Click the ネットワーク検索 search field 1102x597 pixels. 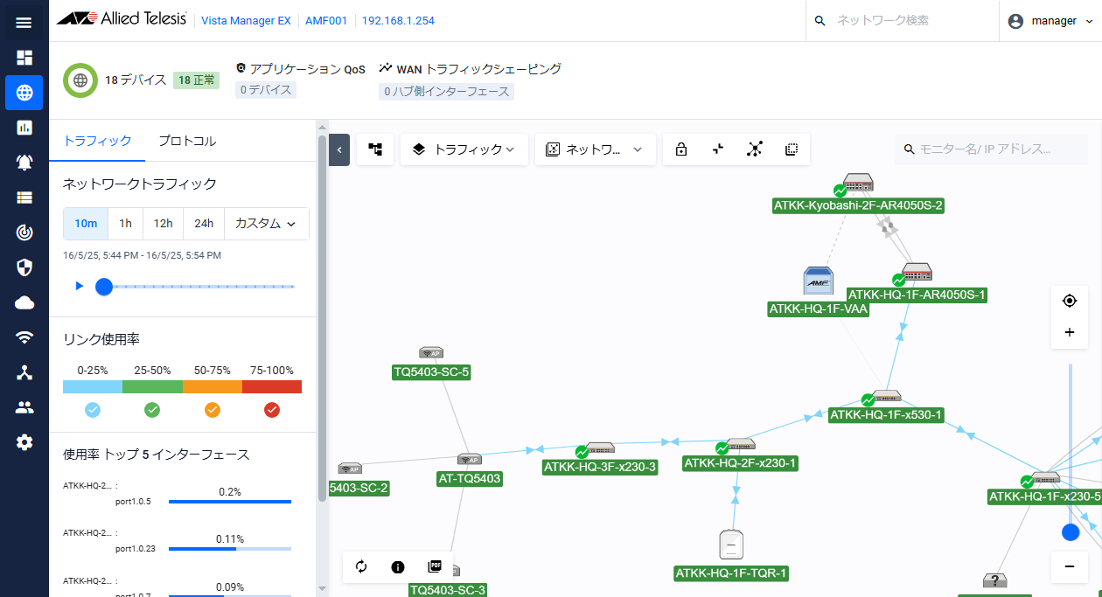[x=903, y=21]
